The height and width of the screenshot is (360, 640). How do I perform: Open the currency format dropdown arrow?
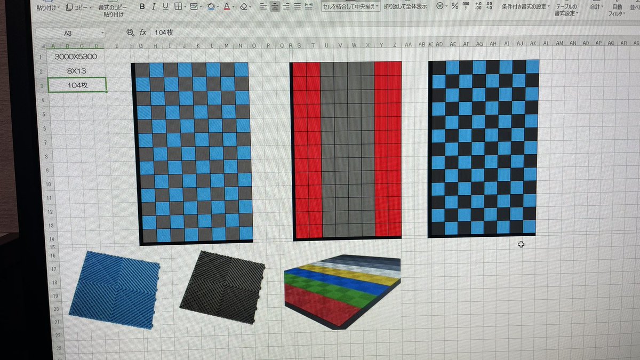click(x=445, y=6)
